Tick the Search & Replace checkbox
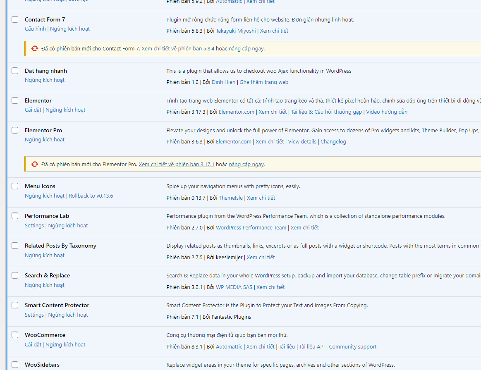Viewport: 481px width, 370px height. (x=15, y=275)
